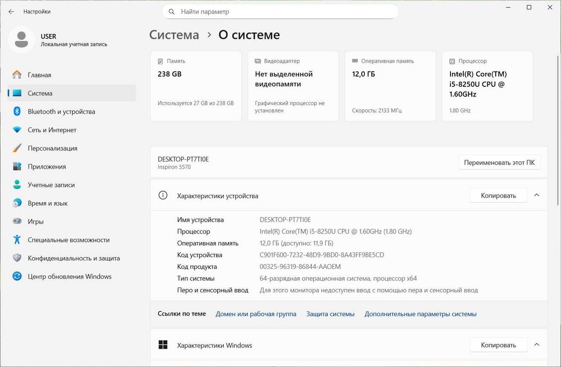Click the Нет выделенной видеопамяти text
This screenshot has height=367, width=561.
(284, 79)
